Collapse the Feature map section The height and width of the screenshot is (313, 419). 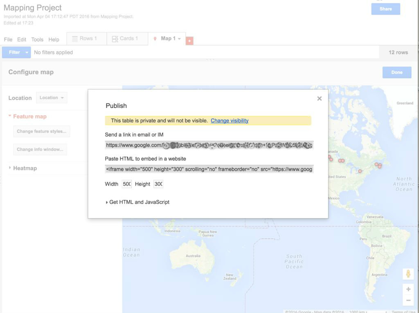pyautogui.click(x=10, y=116)
